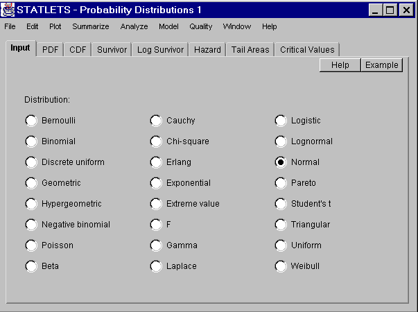Open the Help menu in menu bar

click(x=270, y=26)
